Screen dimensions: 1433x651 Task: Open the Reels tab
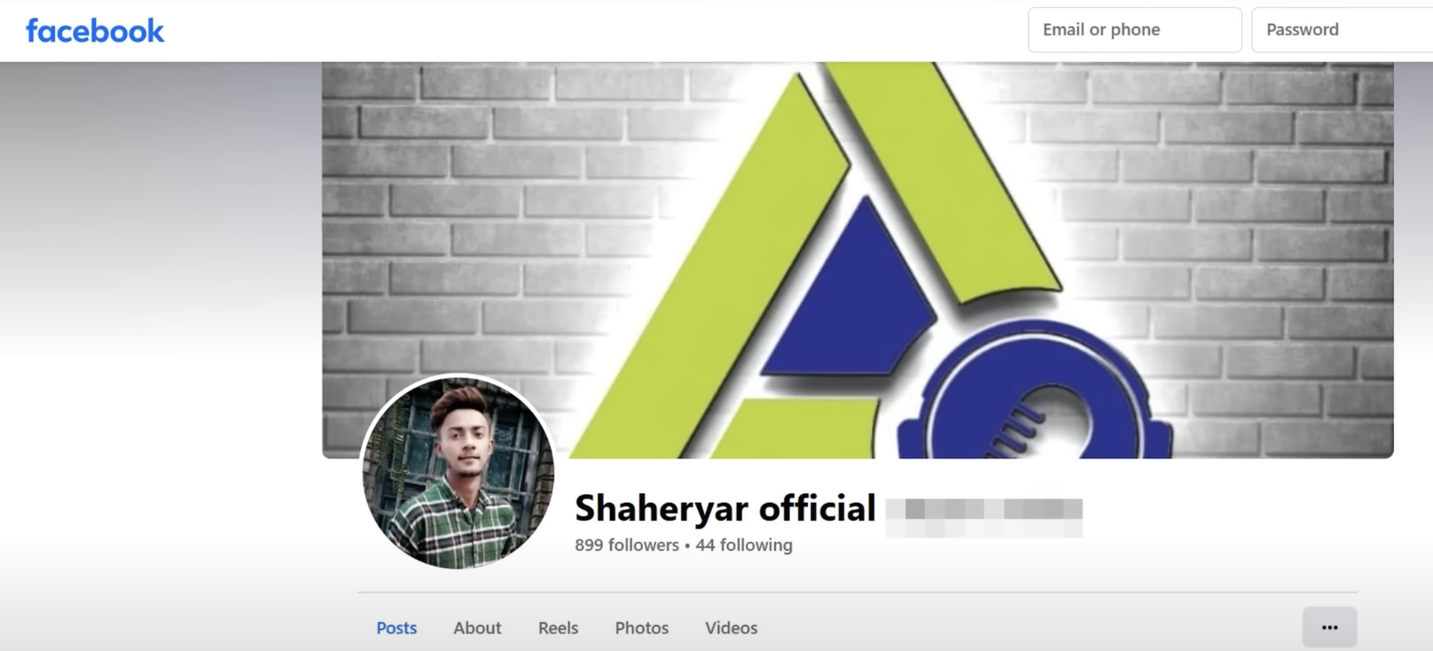click(558, 628)
